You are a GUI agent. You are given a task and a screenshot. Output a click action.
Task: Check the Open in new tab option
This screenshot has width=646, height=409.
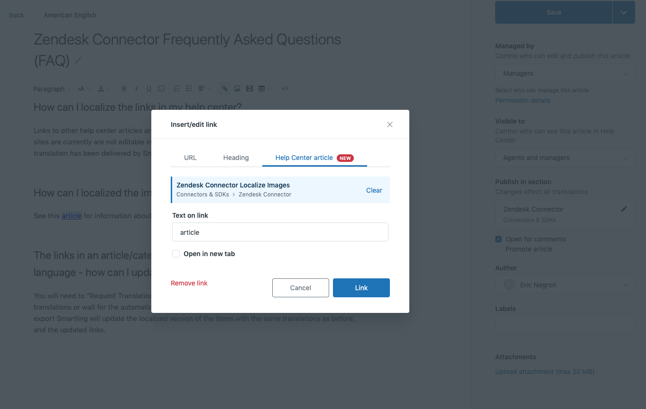(176, 254)
